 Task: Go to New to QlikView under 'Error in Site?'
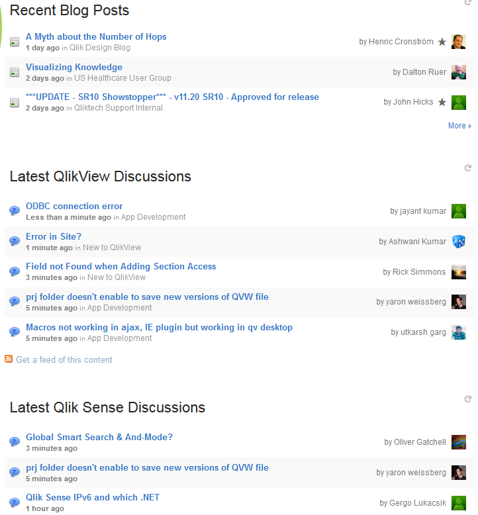click(x=112, y=248)
